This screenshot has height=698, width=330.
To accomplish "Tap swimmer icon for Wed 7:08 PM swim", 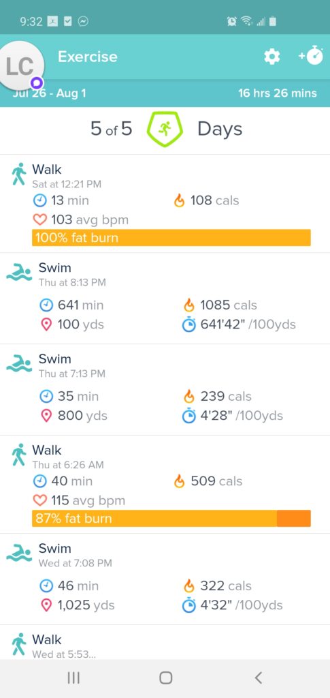I will 19,552.
